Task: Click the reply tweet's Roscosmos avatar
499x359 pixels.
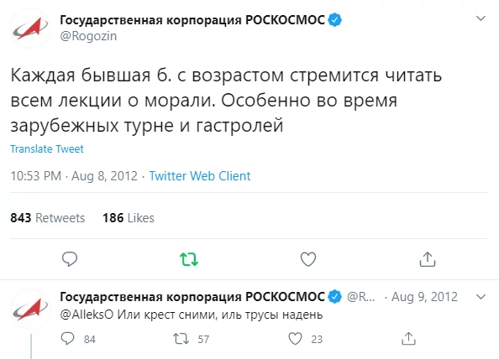Action: (30, 309)
